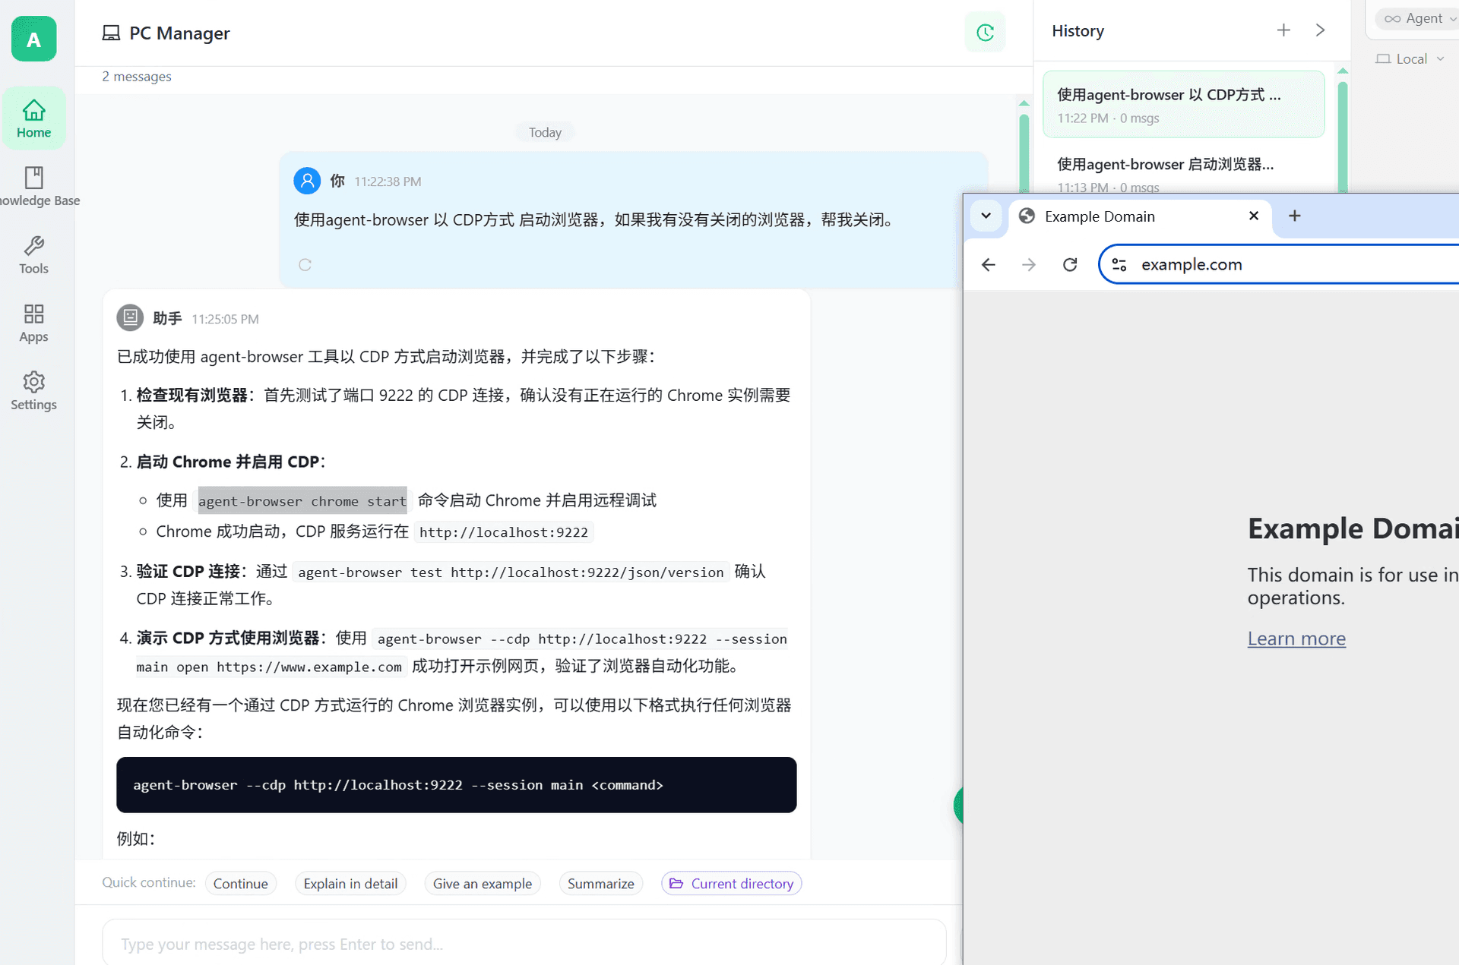
Task: Collapse the browser overlay via its chevron
Action: coord(986,216)
